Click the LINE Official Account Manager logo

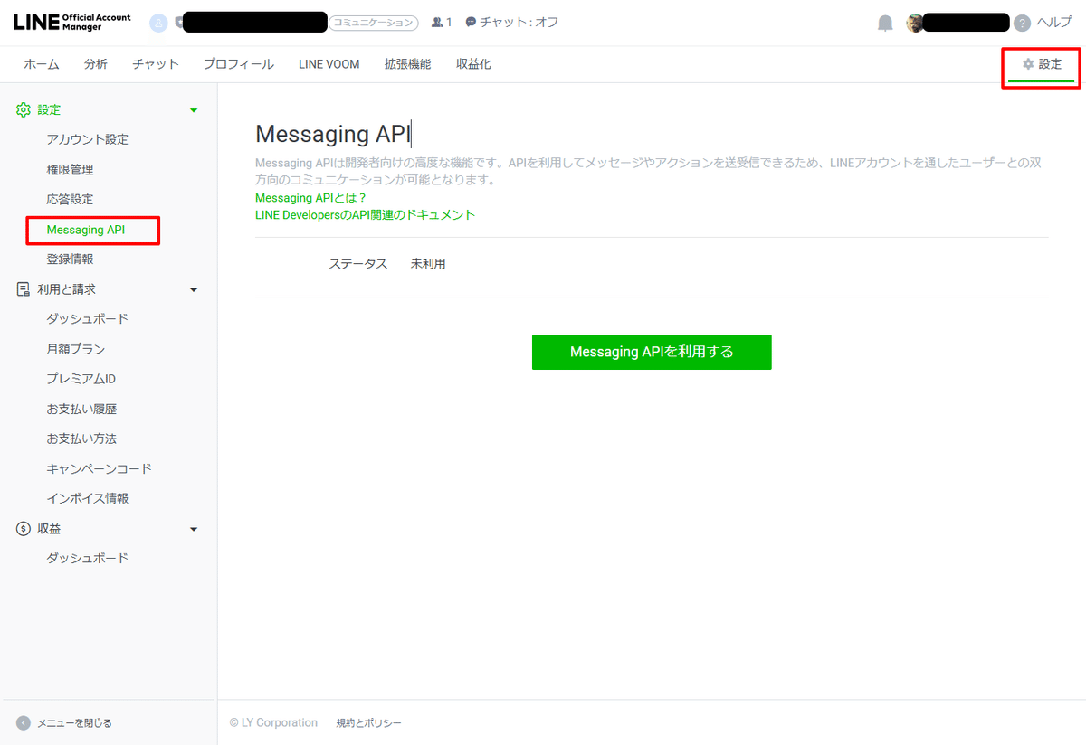pyautogui.click(x=72, y=23)
